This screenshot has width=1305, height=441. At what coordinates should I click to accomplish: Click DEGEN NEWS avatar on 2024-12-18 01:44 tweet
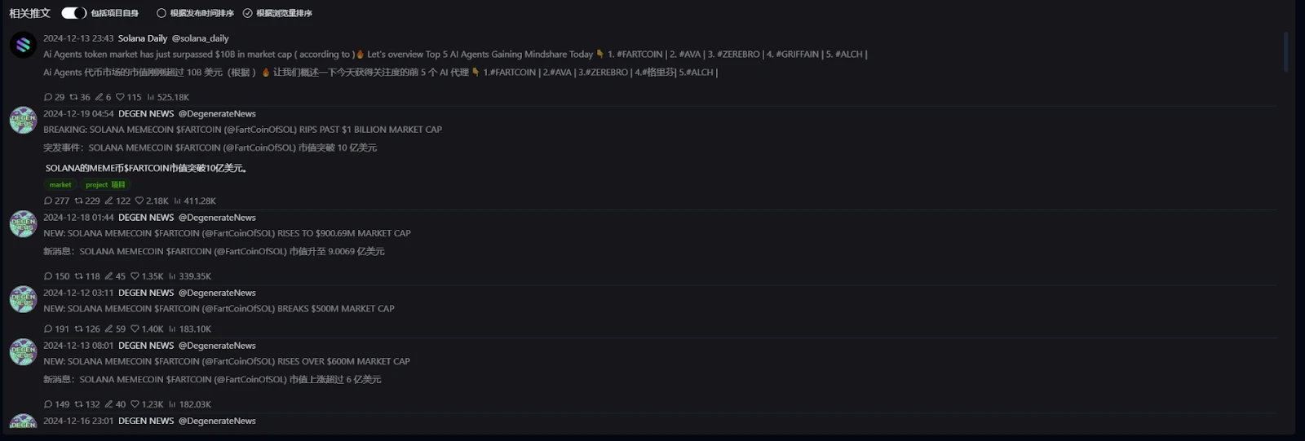23,223
